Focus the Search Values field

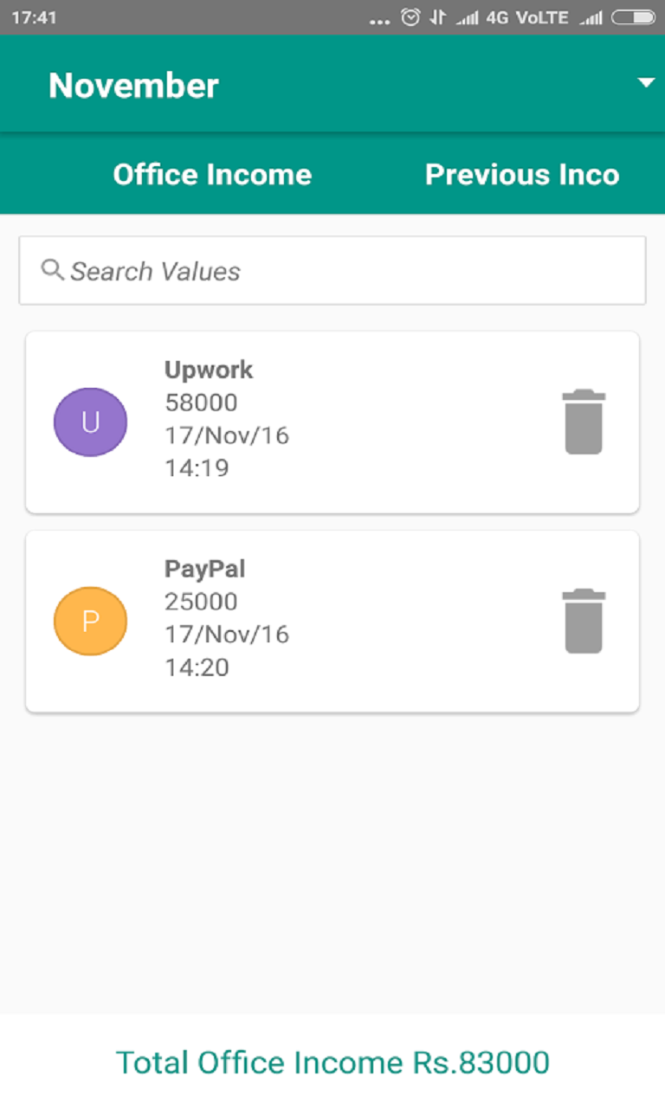[346, 271]
